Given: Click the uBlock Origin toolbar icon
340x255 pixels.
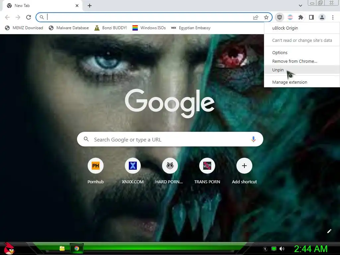Looking at the screenshot, I should pos(280,17).
